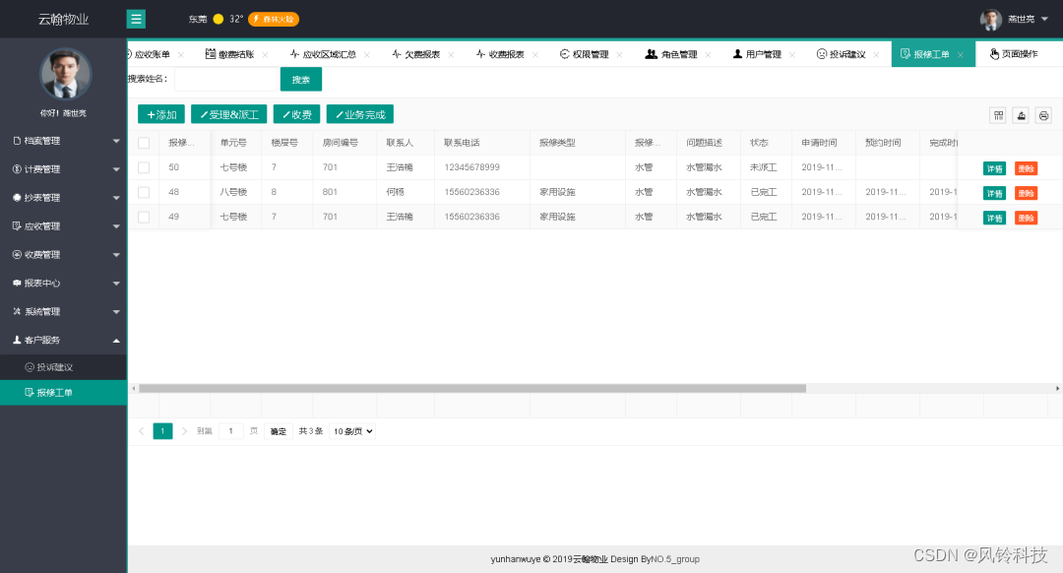Expand the 报表中心 sidebar menu

pos(64,284)
